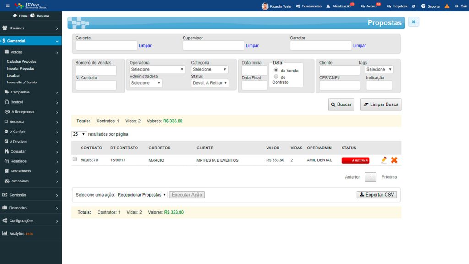Clear Supervisor field with Limpar link
The width and height of the screenshot is (469, 264).
[252, 45]
